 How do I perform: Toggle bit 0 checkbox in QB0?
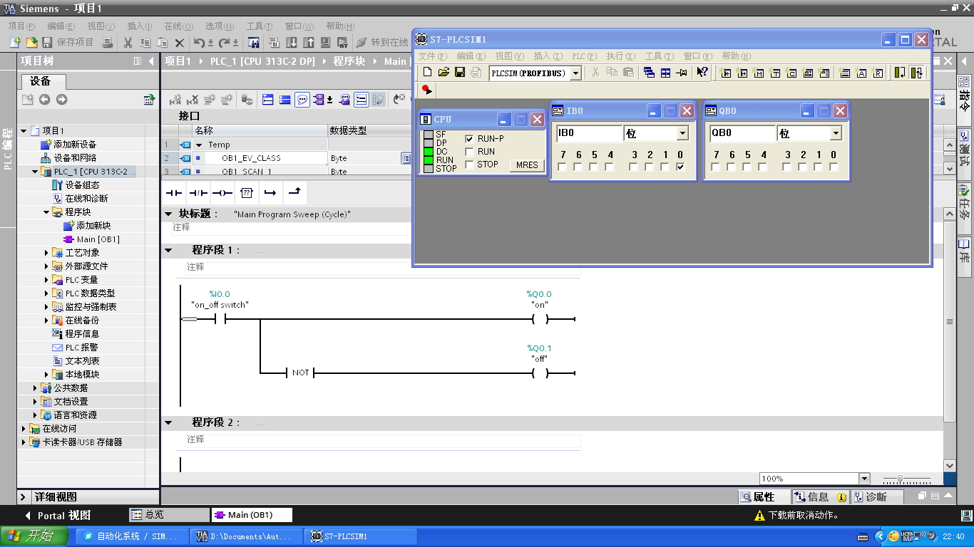834,167
